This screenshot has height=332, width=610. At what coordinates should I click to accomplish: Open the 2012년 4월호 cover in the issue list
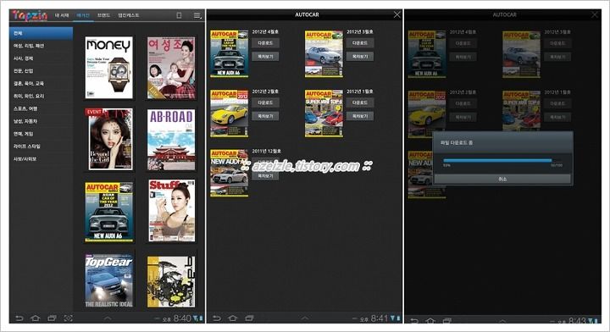(229, 53)
